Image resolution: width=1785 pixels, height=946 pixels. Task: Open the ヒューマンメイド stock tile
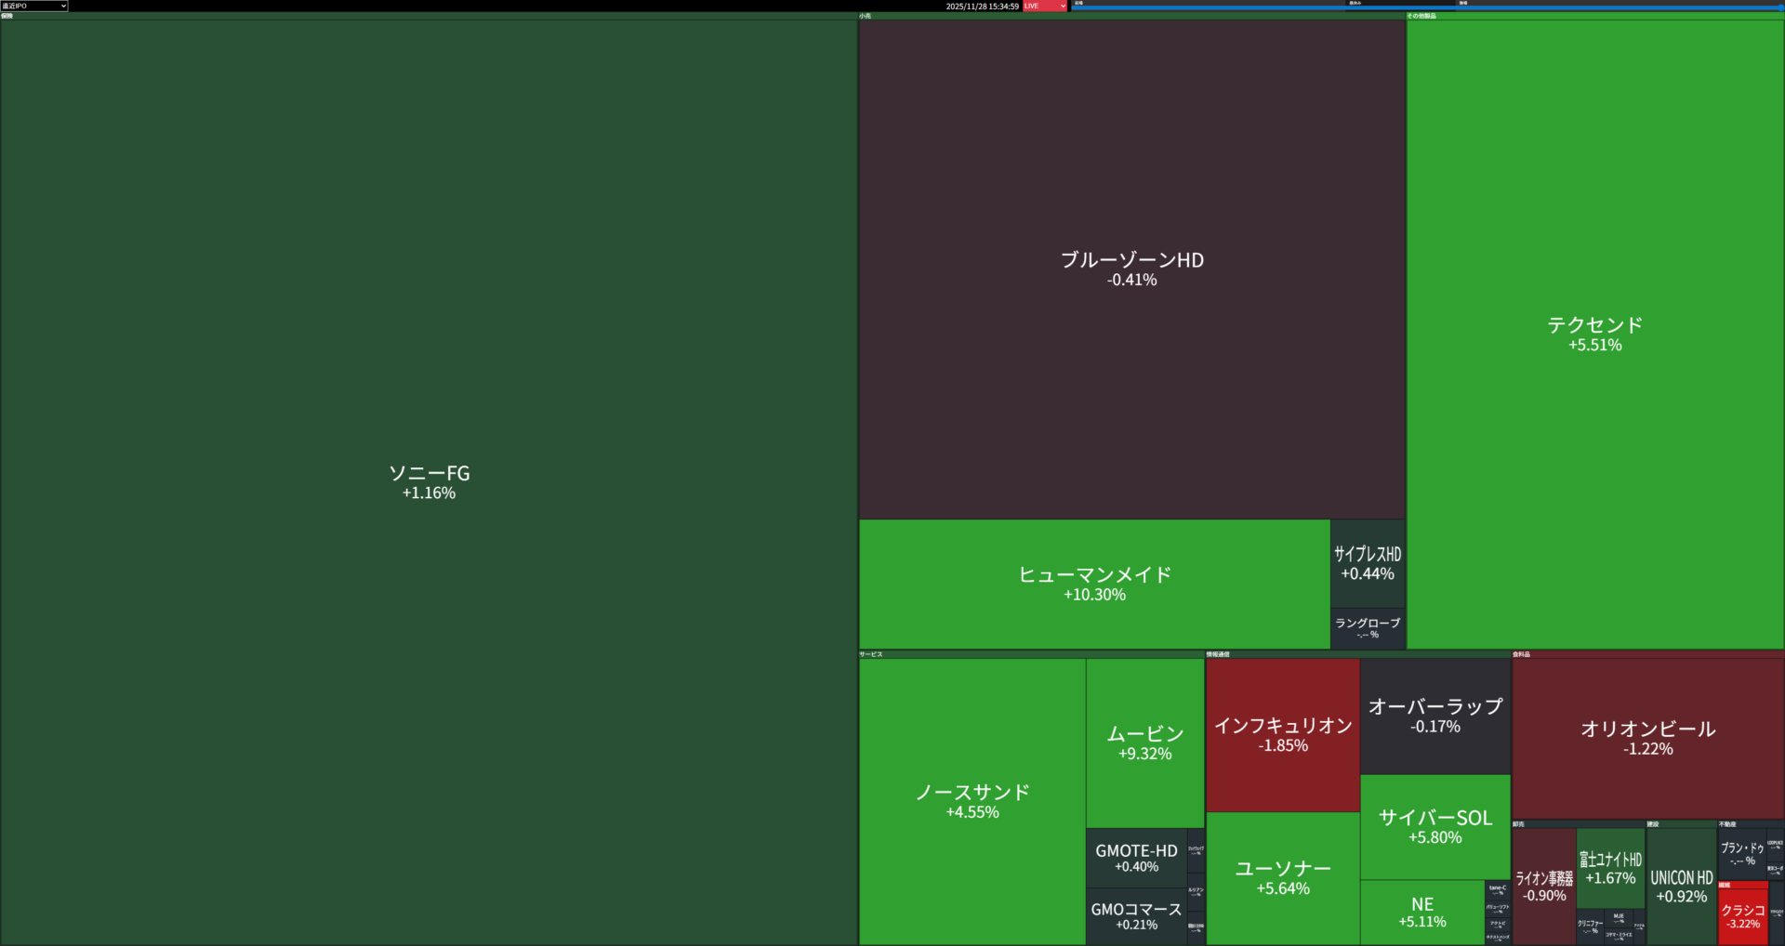[1094, 584]
